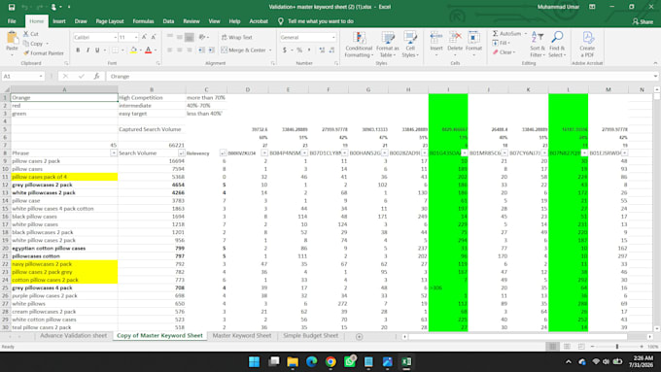Select the Master Keyword Sheet tab
661x372 pixels.
(242, 336)
